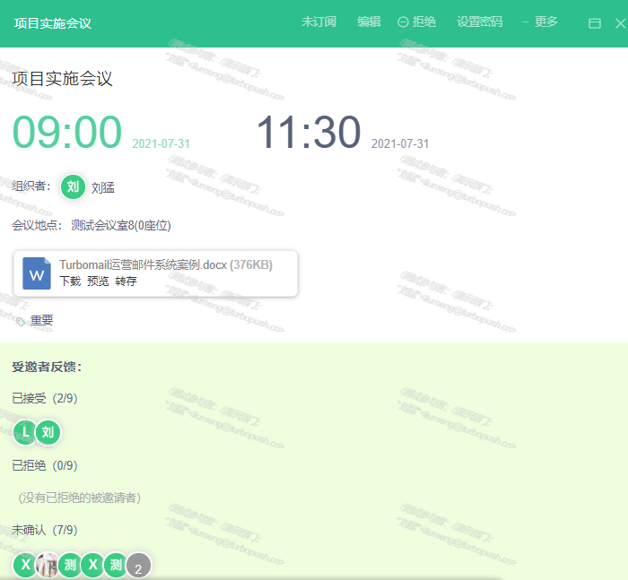Click organizer 刘猛's green avatar

click(x=73, y=186)
